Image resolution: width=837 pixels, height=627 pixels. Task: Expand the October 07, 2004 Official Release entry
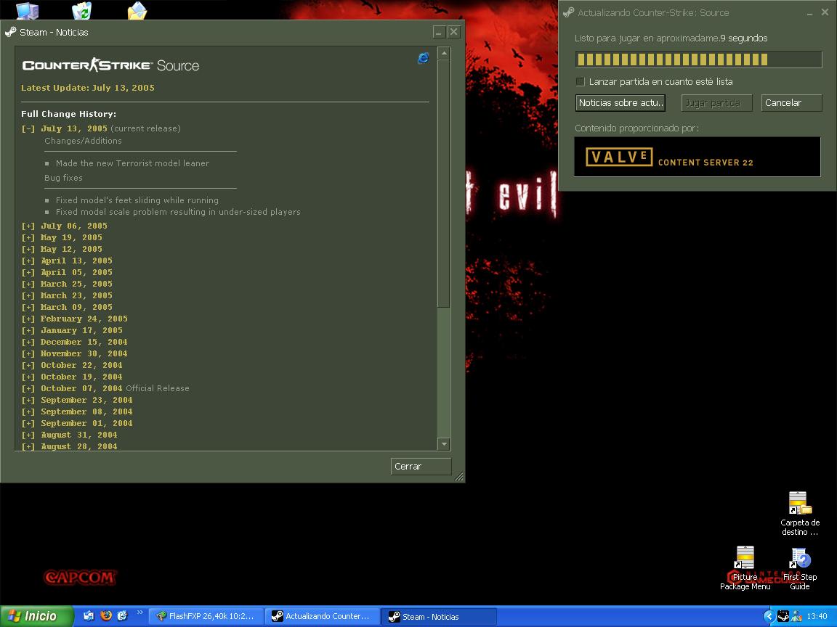click(x=28, y=388)
